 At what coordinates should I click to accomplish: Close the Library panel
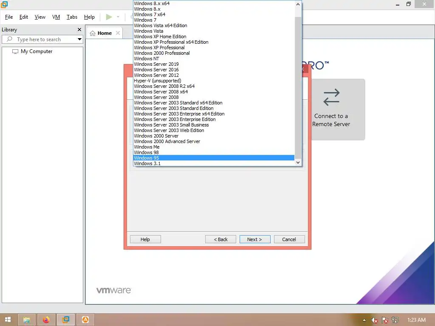point(79,29)
